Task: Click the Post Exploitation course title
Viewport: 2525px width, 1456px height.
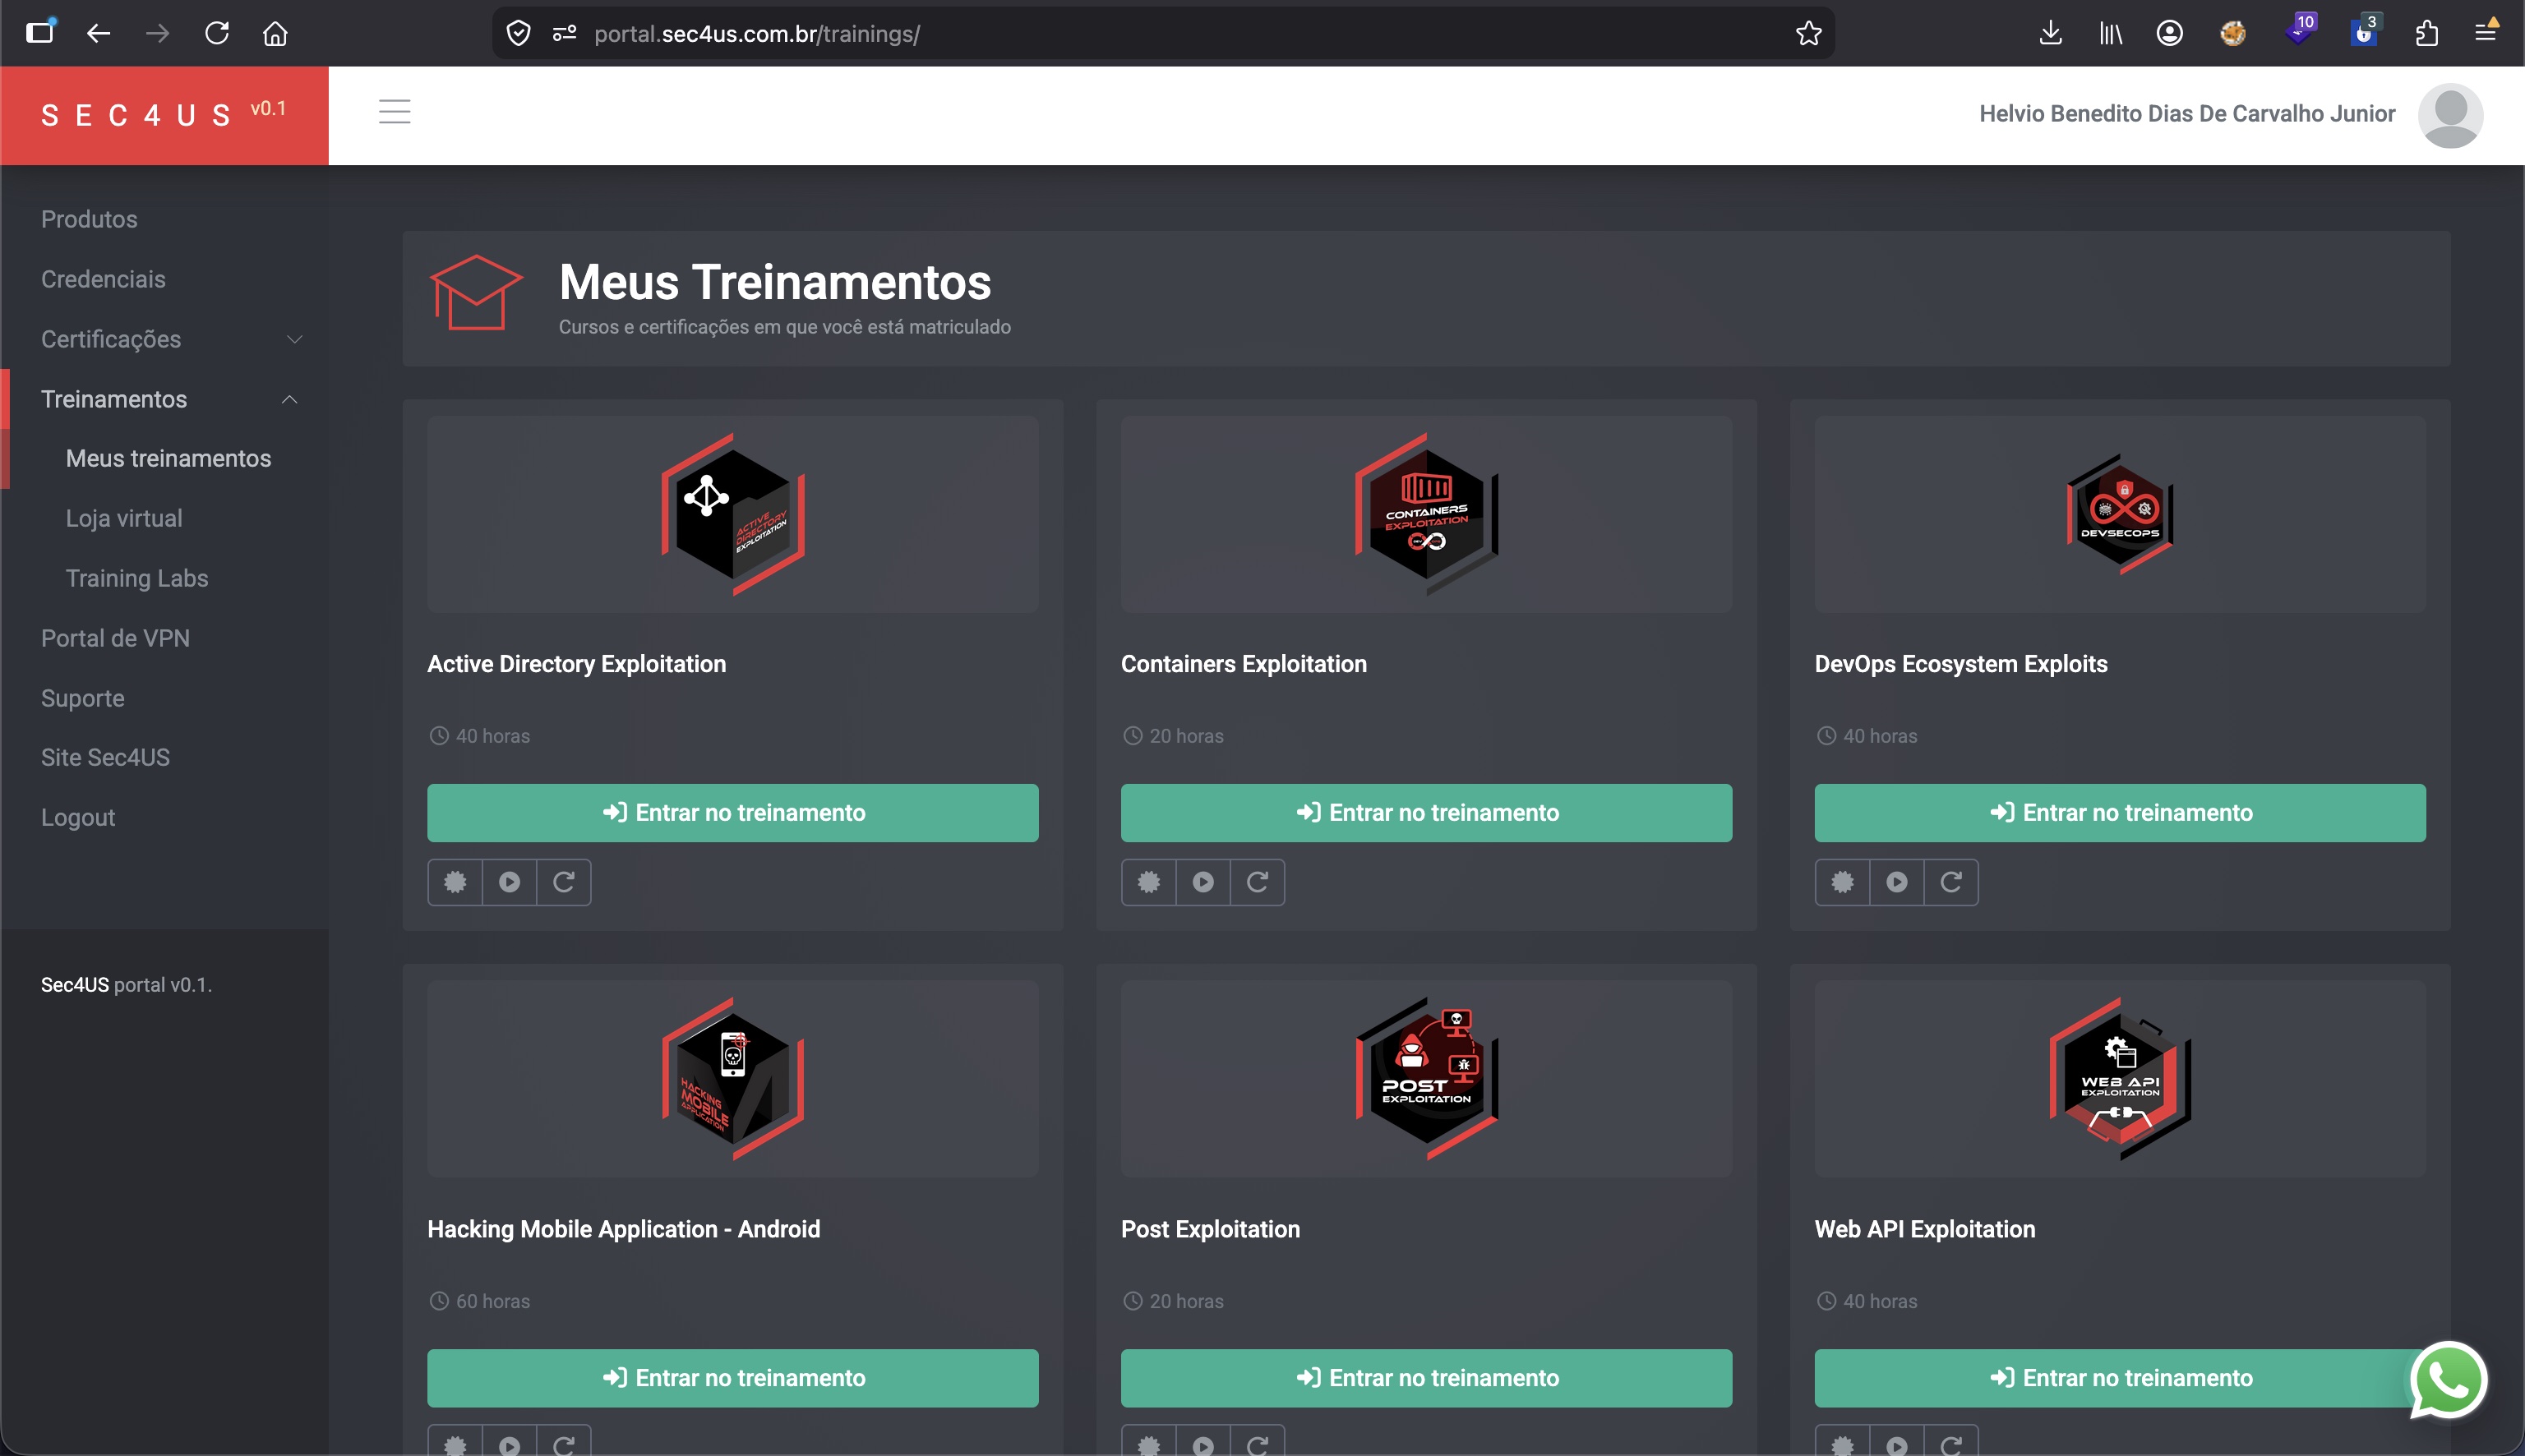Action: [x=1210, y=1229]
